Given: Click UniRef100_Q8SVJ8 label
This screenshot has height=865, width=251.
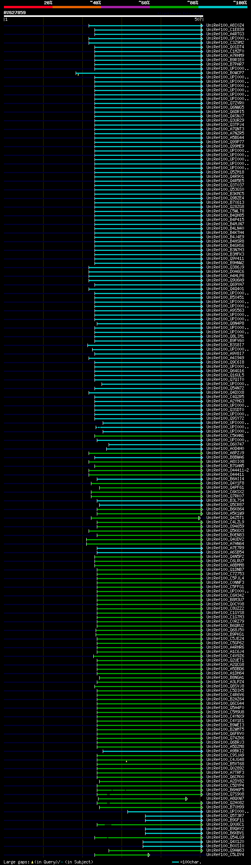Looking at the screenshot, I should coord(225,686).
